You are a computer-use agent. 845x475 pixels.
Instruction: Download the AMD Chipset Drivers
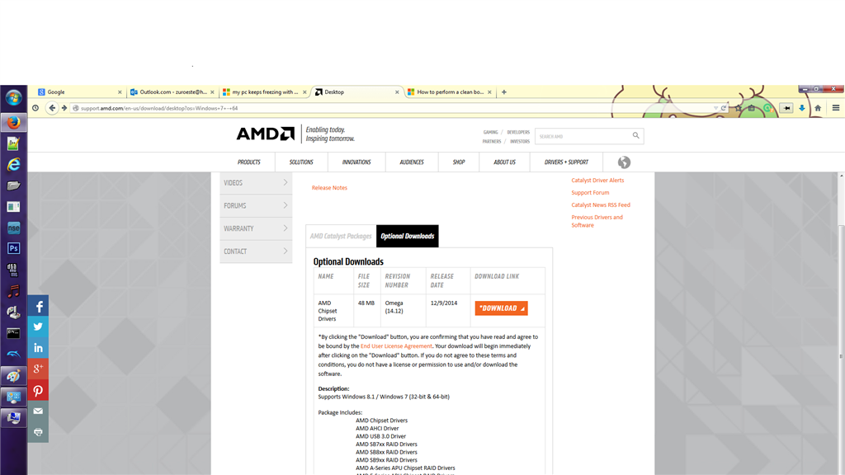(501, 308)
